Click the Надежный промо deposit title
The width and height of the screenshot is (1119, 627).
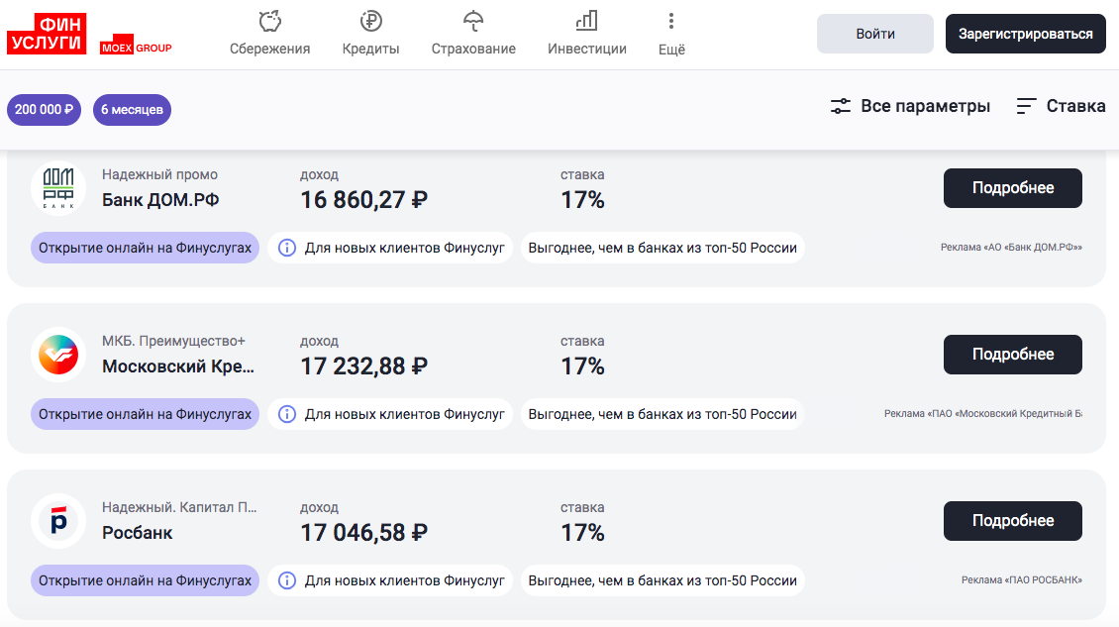[159, 174]
